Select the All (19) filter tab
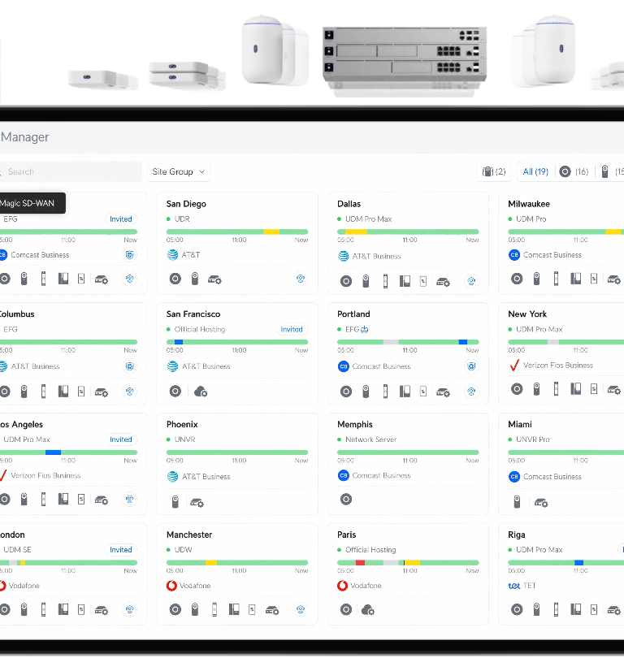624x671 pixels. coord(535,171)
